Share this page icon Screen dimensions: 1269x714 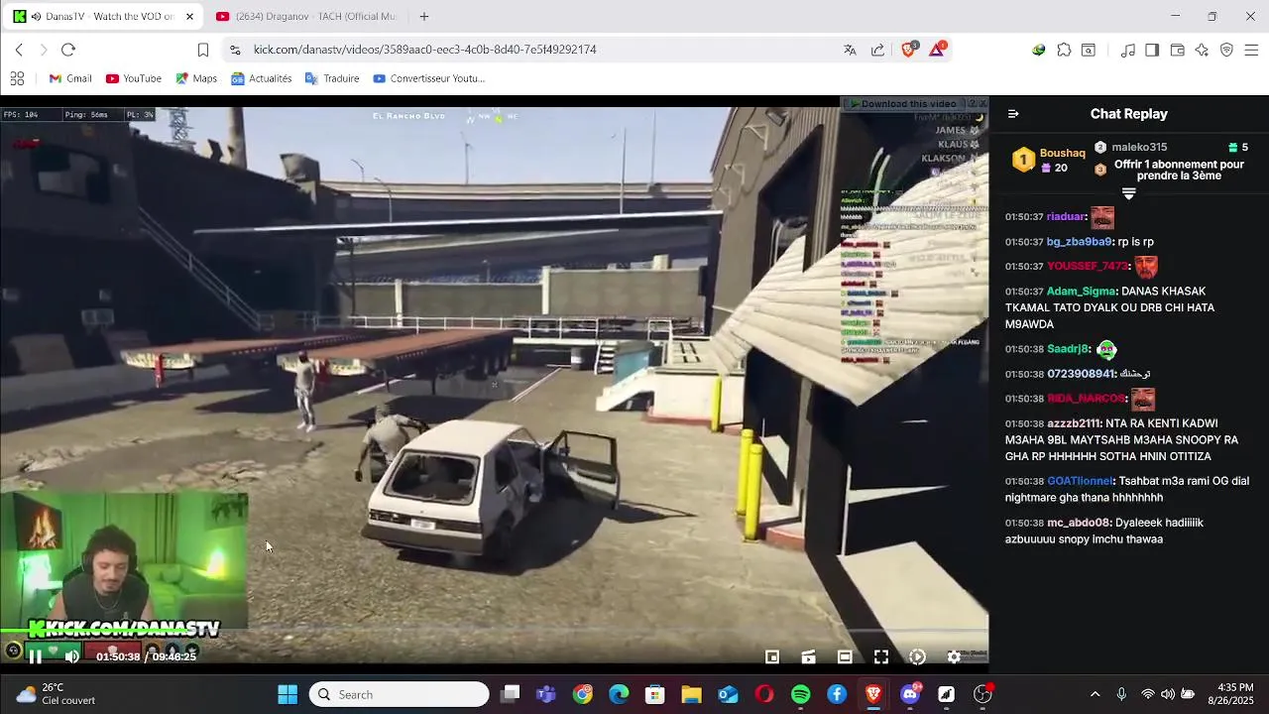(877, 50)
